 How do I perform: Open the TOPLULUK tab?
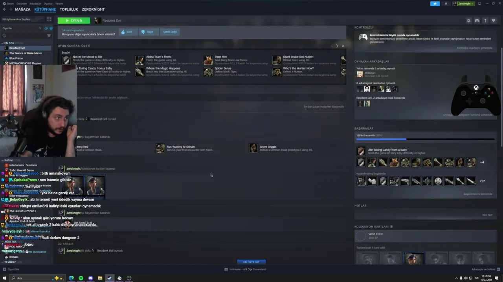(x=69, y=9)
